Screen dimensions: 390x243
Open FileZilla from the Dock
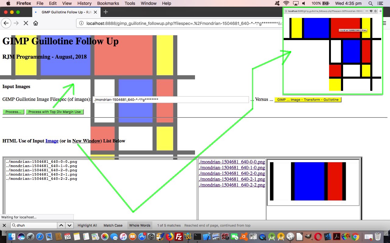pos(179,237)
